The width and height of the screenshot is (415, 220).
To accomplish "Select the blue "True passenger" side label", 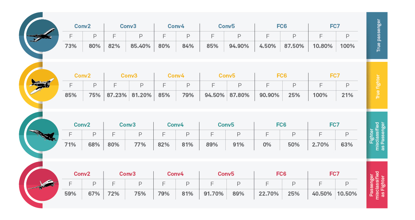I will click(377, 36).
